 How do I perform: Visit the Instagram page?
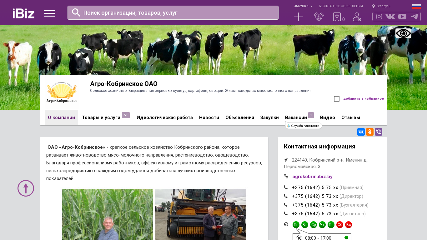tap(379, 17)
